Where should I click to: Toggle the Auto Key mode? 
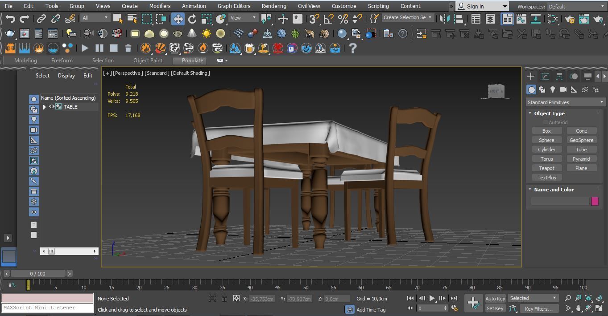click(495, 299)
